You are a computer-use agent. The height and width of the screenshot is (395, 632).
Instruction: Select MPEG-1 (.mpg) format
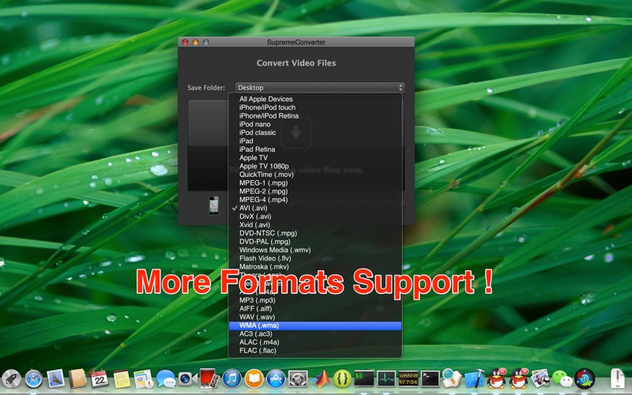click(315, 182)
